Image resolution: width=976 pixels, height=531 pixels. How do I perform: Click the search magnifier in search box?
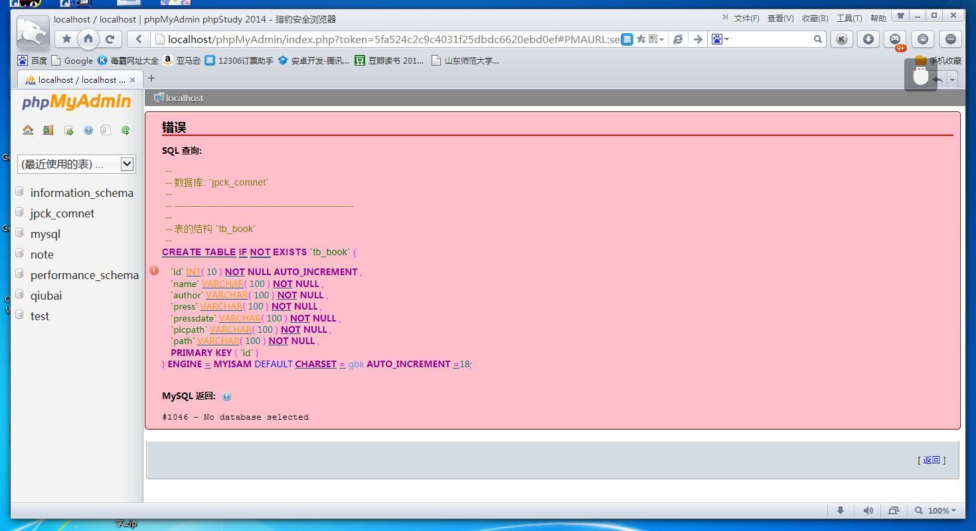point(818,39)
